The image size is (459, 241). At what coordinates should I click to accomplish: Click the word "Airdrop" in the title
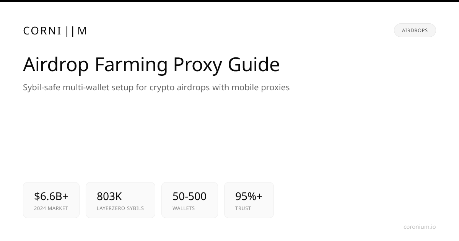pos(56,64)
